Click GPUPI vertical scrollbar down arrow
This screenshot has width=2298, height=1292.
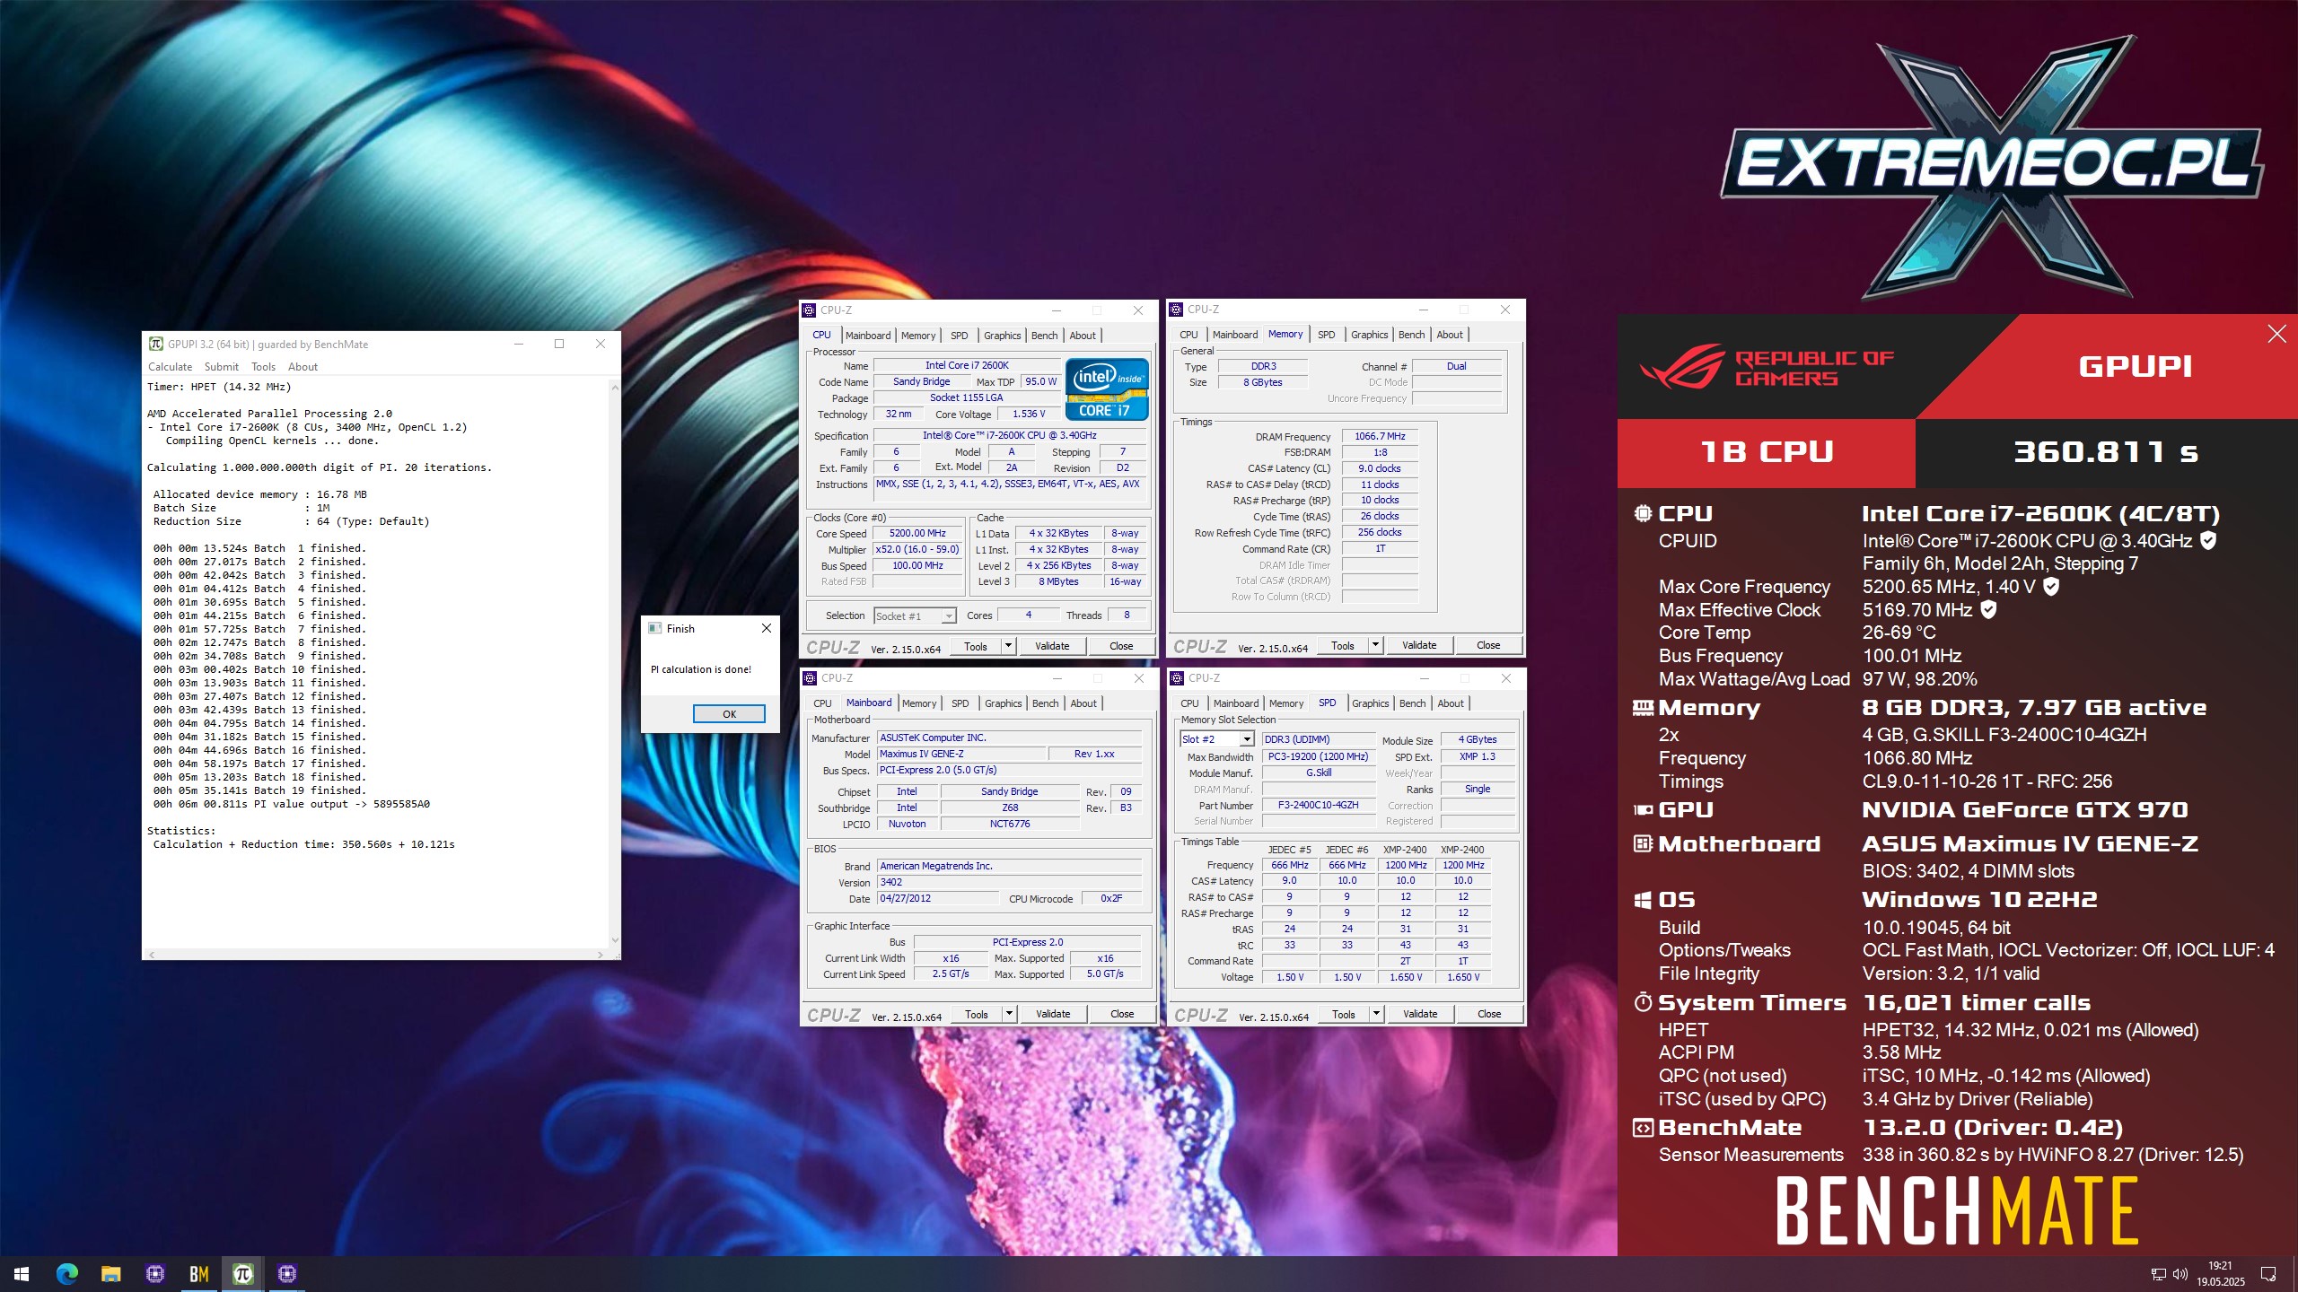click(x=615, y=939)
